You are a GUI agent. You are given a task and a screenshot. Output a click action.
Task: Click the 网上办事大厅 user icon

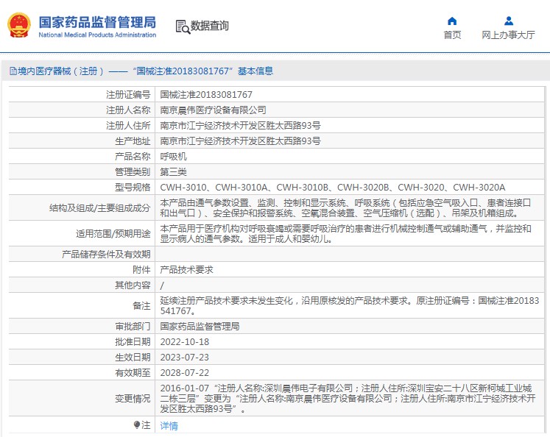pyautogui.click(x=508, y=21)
